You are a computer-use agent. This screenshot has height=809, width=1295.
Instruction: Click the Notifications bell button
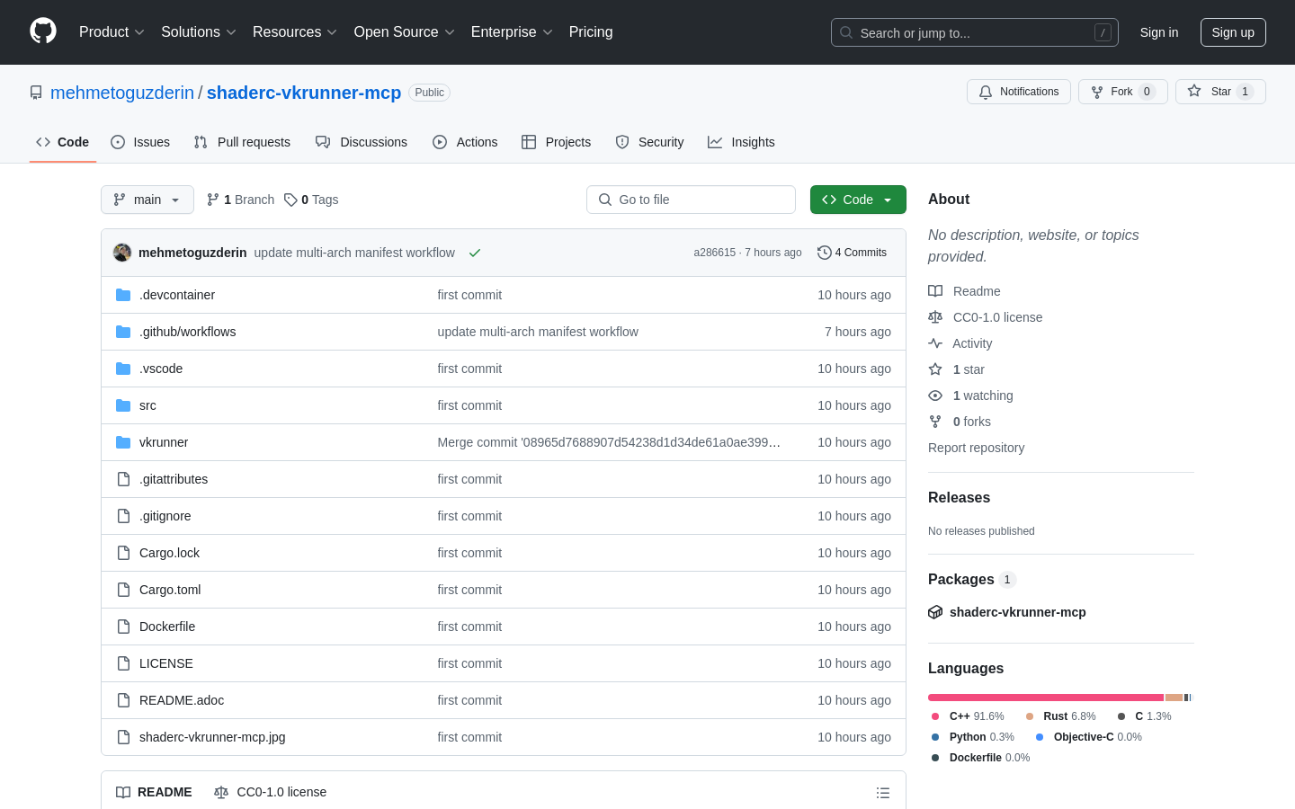[x=1019, y=92]
